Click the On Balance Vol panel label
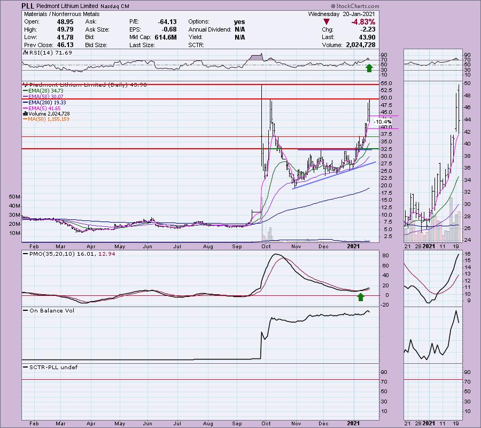This screenshot has height=428, width=481. tap(52, 311)
